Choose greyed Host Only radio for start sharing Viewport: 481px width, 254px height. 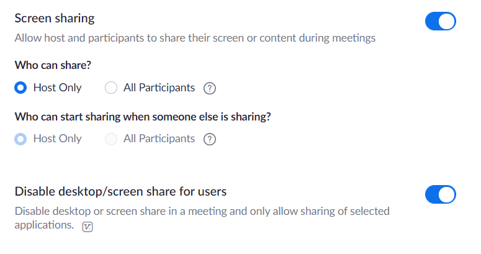(x=20, y=139)
